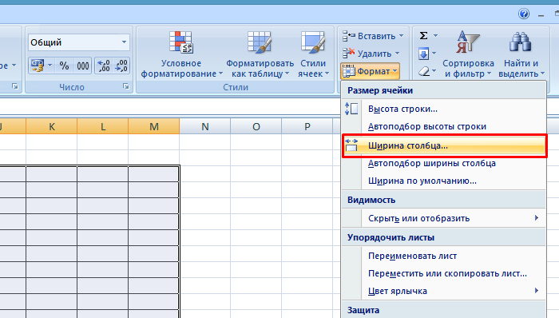Choose Ширина столбца... menu item

(x=444, y=145)
